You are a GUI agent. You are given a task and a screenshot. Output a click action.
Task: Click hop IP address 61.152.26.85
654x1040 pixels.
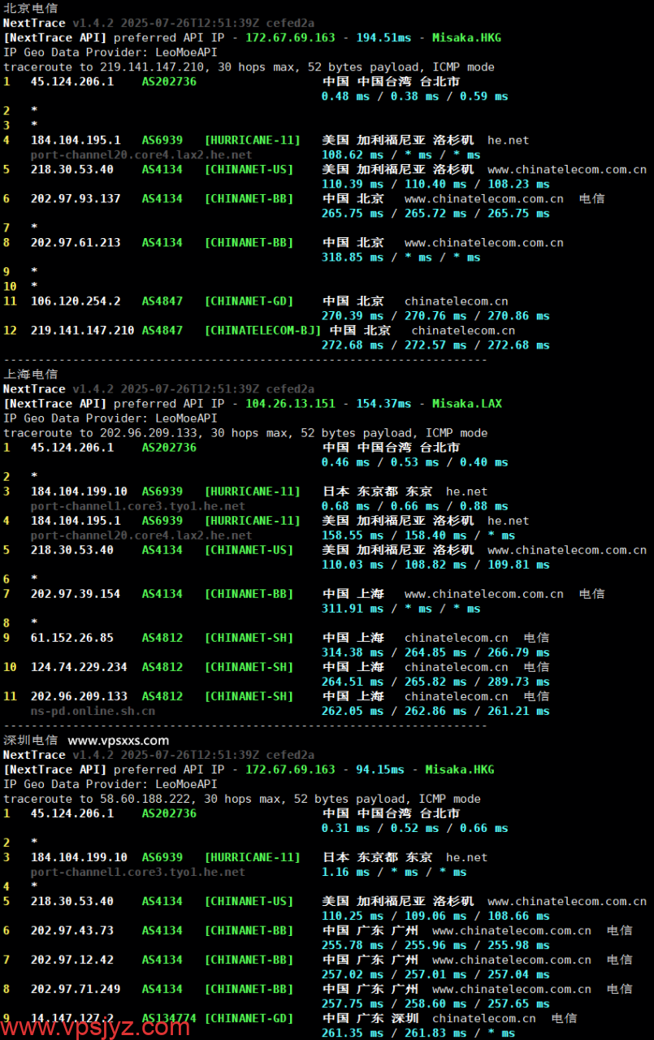(72, 638)
